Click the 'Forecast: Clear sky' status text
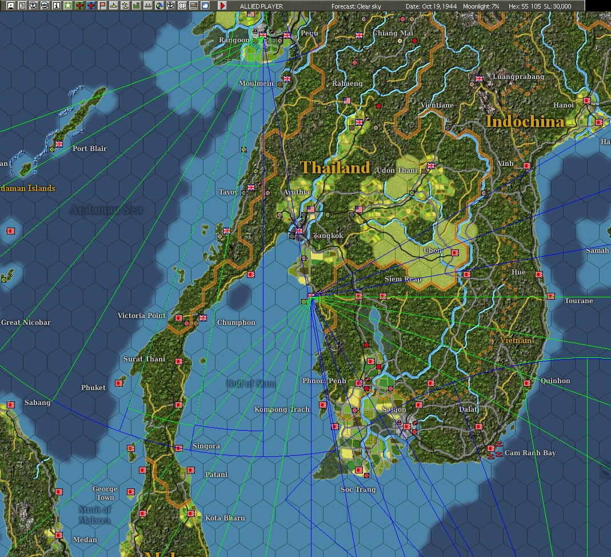This screenshot has width=611, height=557. 356,6
